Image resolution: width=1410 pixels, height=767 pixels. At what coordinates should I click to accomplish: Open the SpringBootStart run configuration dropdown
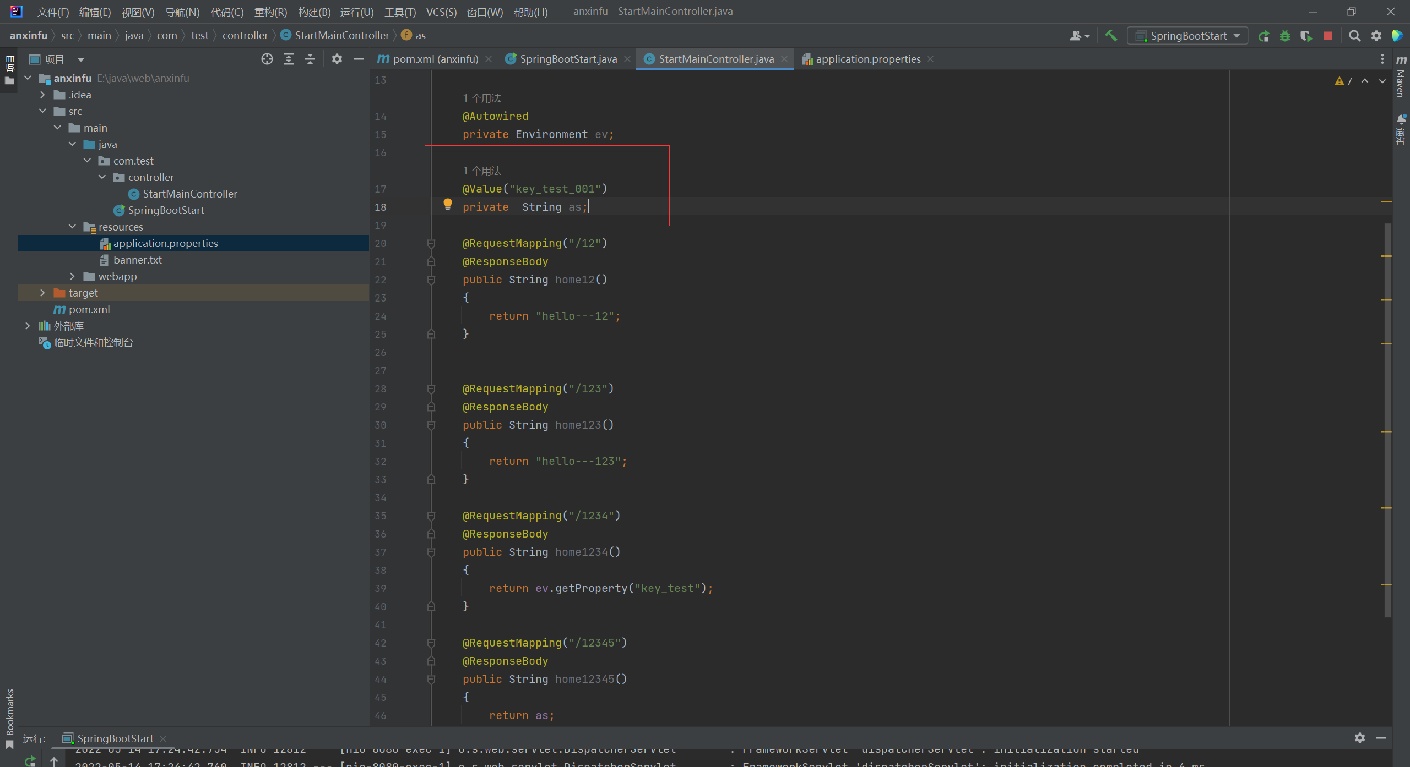pyautogui.click(x=1188, y=36)
